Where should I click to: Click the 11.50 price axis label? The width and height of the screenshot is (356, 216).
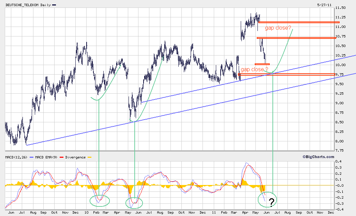(x=341, y=8)
